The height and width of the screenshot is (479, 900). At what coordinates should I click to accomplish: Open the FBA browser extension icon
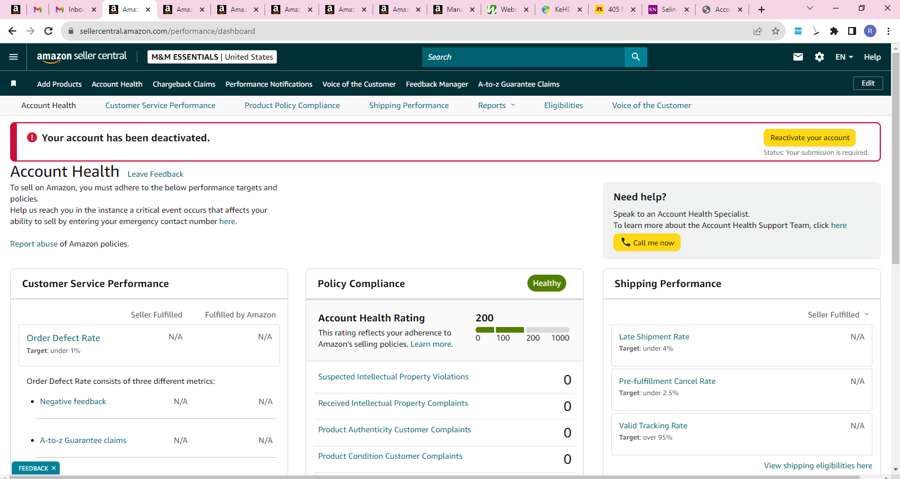(798, 31)
